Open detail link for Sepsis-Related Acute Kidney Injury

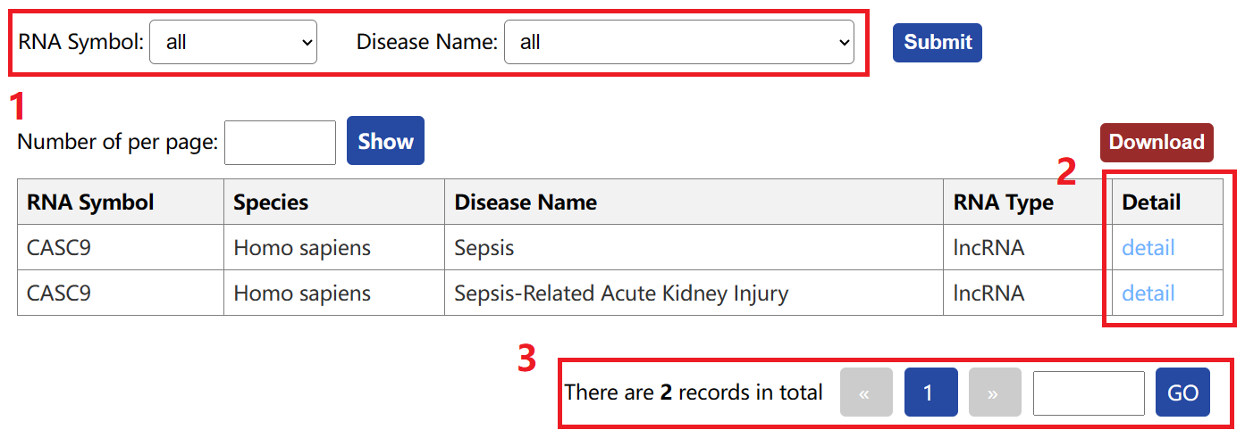click(x=1148, y=293)
